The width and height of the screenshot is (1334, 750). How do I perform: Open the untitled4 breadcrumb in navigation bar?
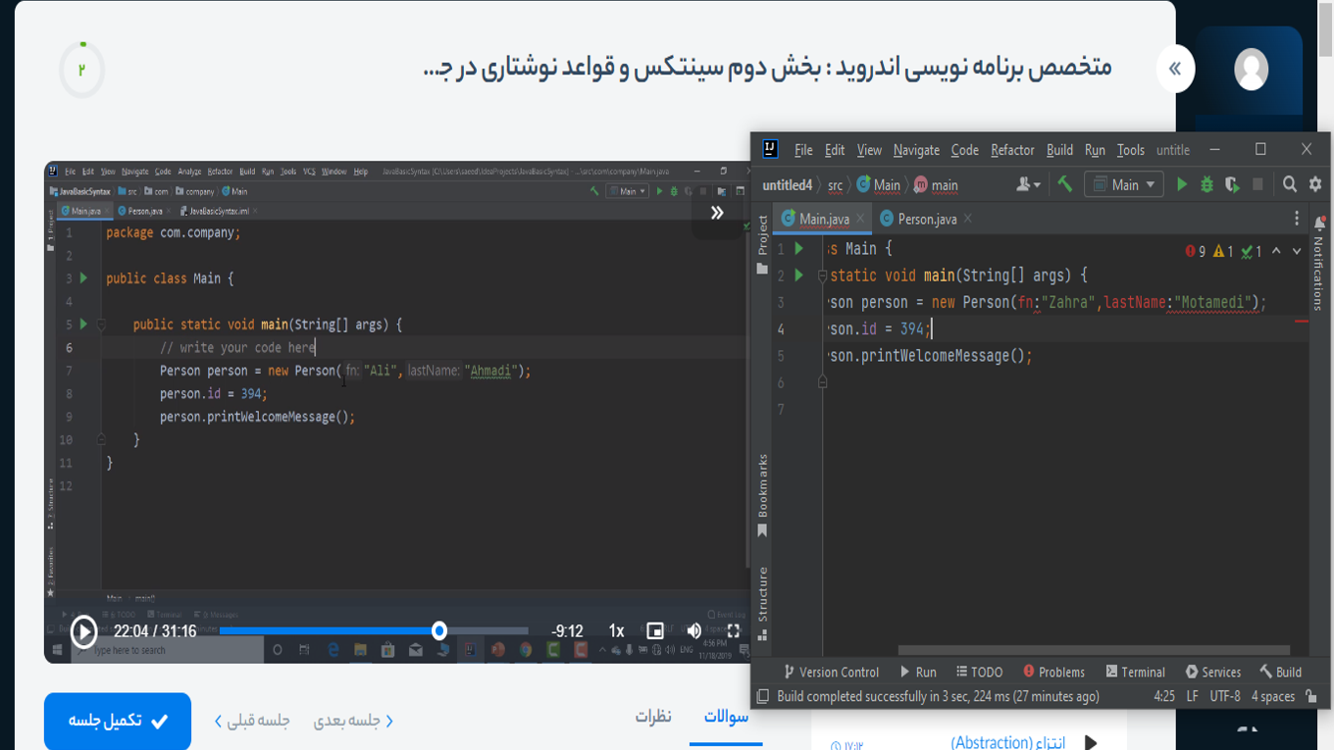787,184
